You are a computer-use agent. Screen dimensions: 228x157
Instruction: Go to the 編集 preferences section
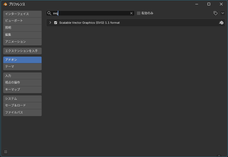(22, 35)
